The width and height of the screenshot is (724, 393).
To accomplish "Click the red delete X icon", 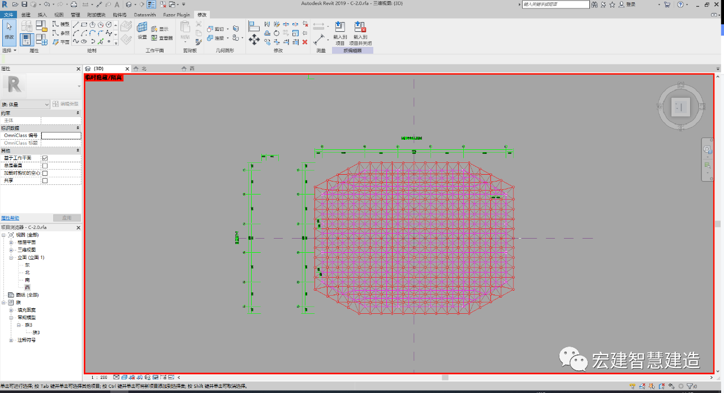I will coord(305,42).
